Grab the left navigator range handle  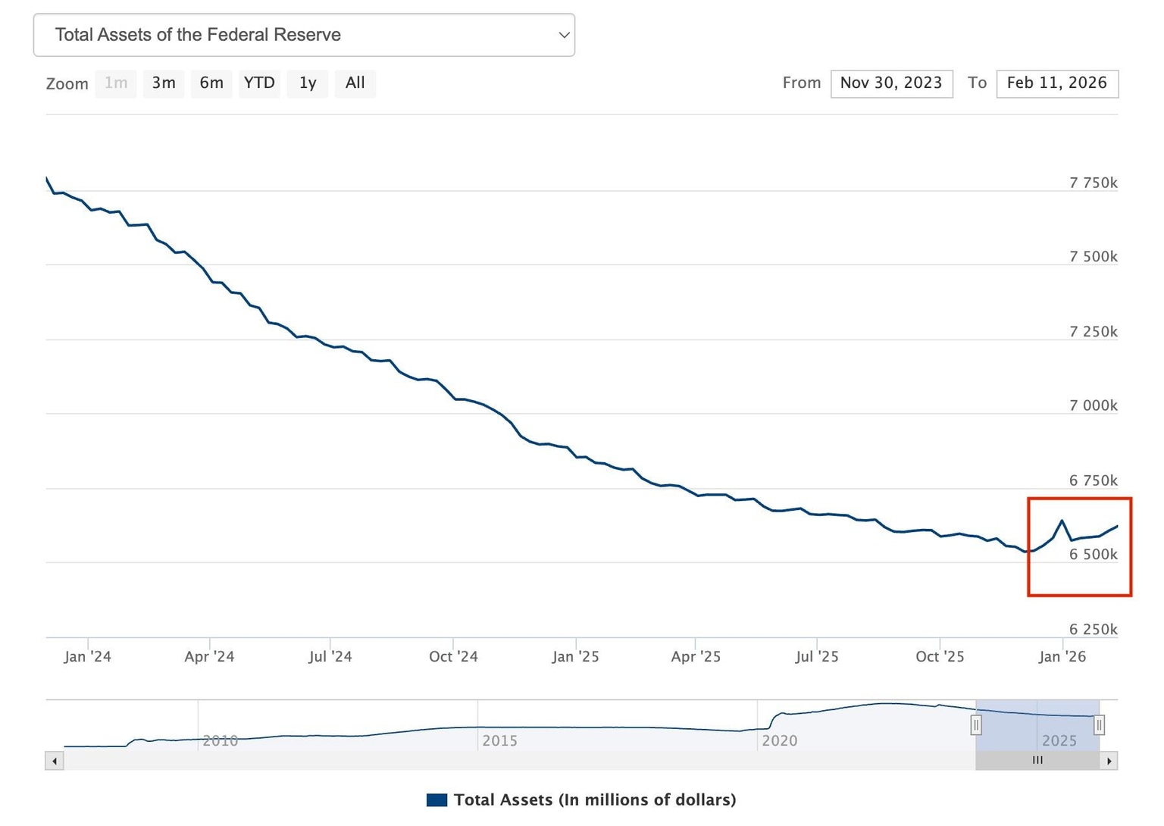(x=976, y=725)
